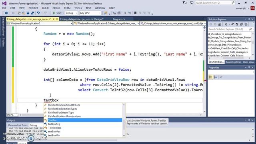Click Show All Files in Solution Explorer
The width and height of the screenshot is (256, 144).
click(246, 24)
